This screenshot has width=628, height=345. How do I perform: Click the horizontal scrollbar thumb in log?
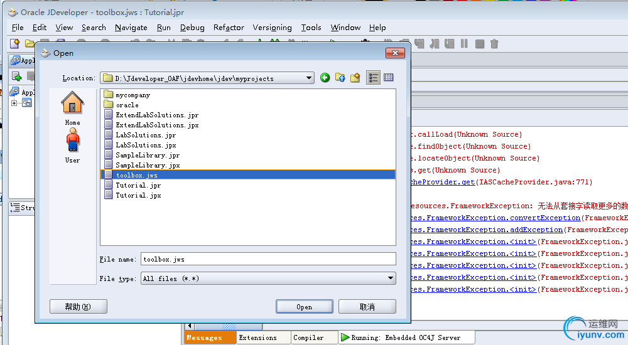coord(229,326)
